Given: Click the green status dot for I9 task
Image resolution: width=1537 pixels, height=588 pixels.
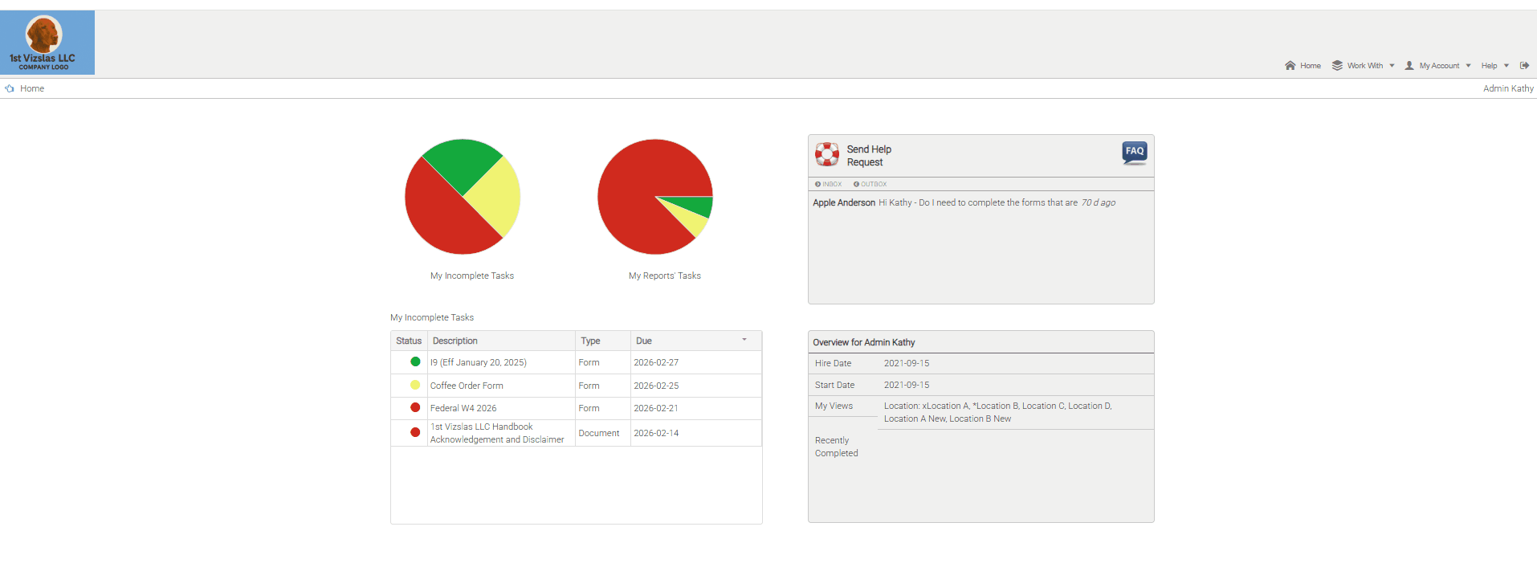Looking at the screenshot, I should coord(415,362).
